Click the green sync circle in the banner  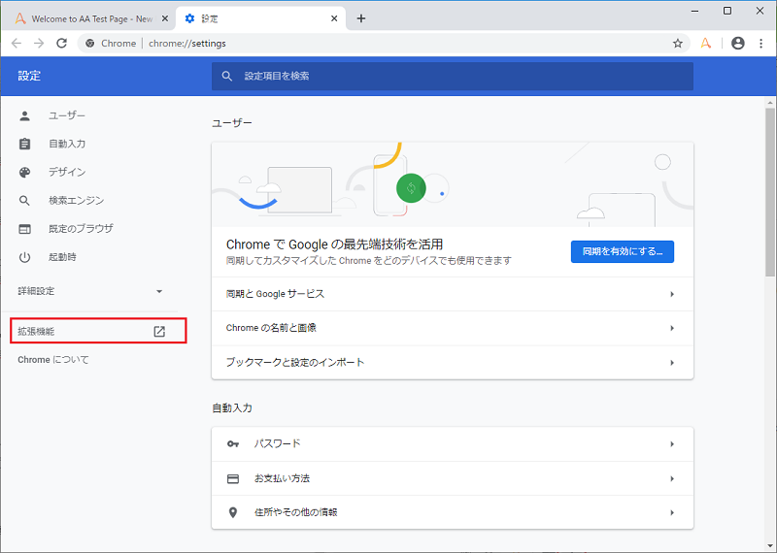411,188
